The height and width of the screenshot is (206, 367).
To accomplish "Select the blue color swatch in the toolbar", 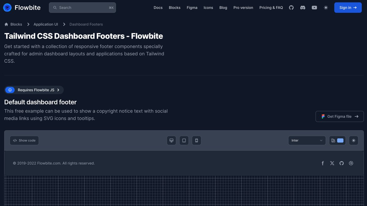I will coord(340,140).
